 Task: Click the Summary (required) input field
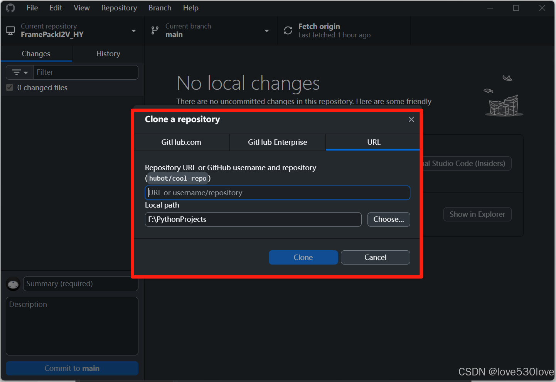coord(81,284)
